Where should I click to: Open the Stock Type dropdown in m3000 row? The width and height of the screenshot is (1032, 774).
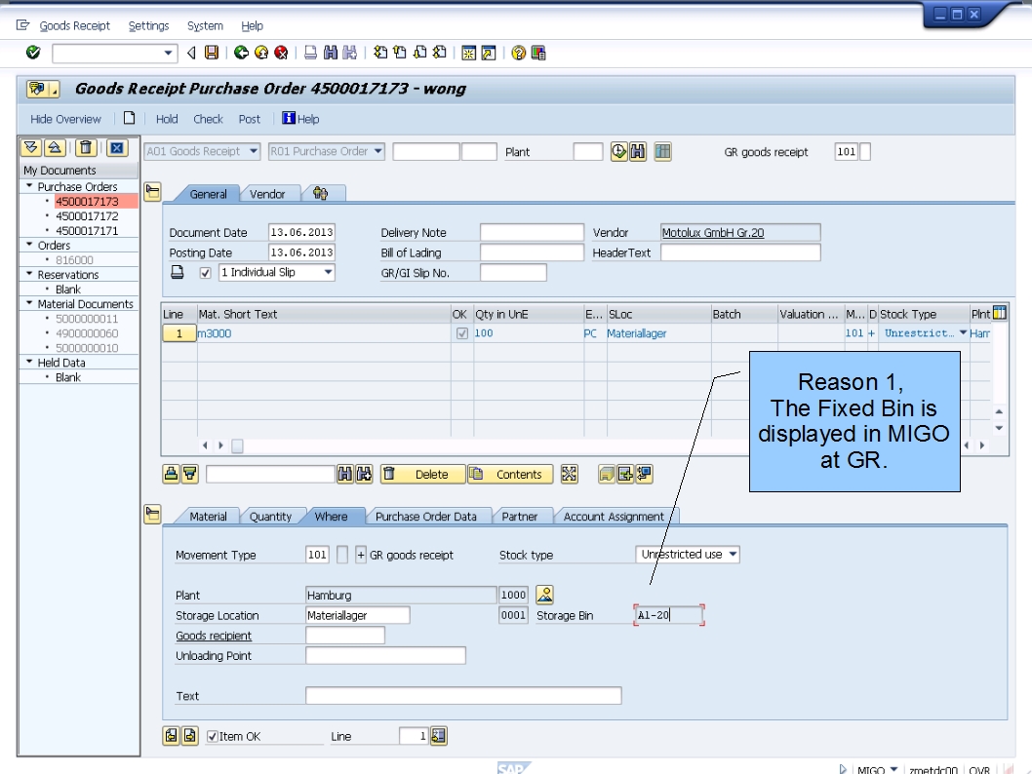963,333
